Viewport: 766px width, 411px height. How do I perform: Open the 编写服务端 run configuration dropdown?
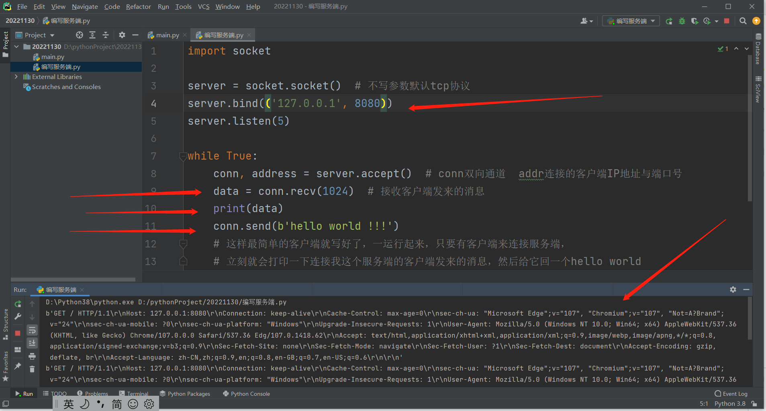[x=631, y=21]
